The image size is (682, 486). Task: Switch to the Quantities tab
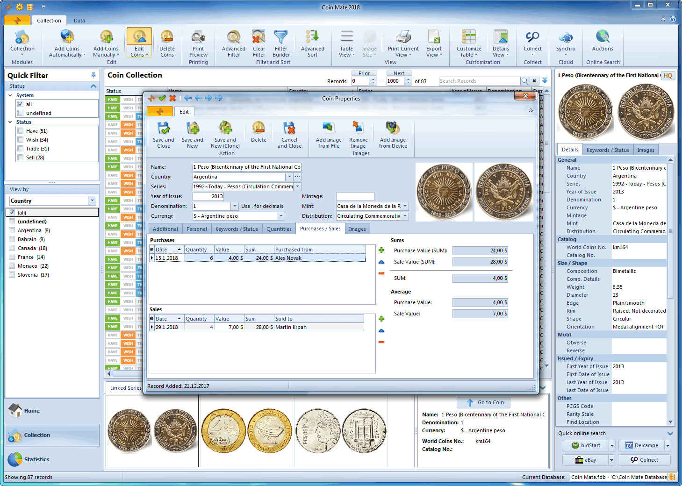[279, 229]
